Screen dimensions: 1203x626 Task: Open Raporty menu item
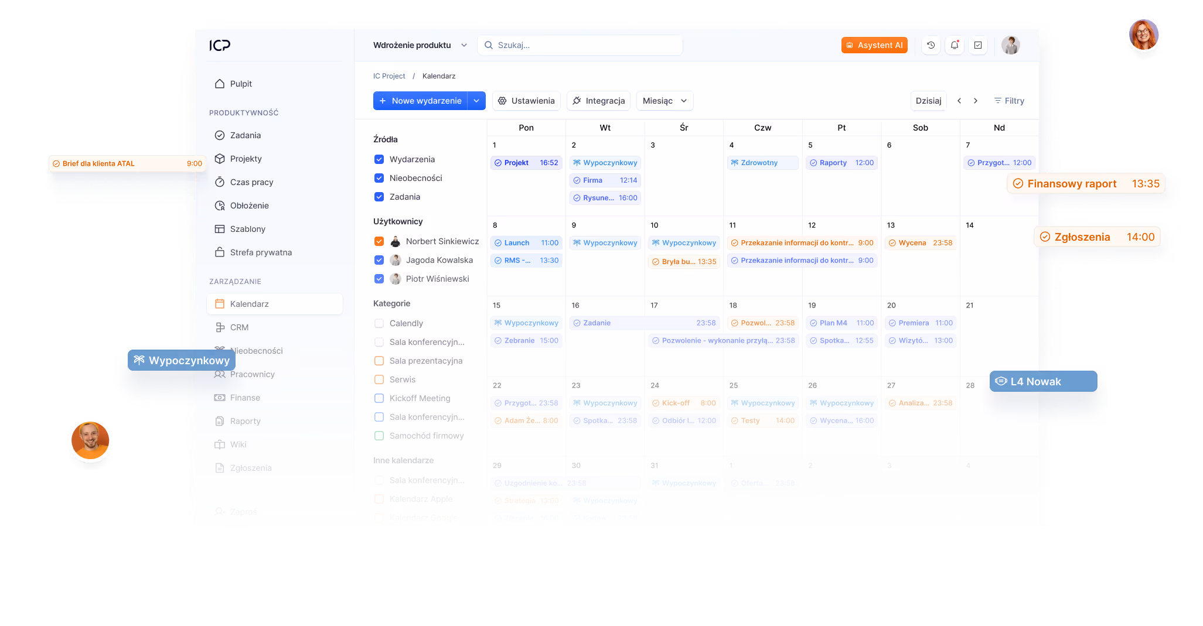point(245,421)
